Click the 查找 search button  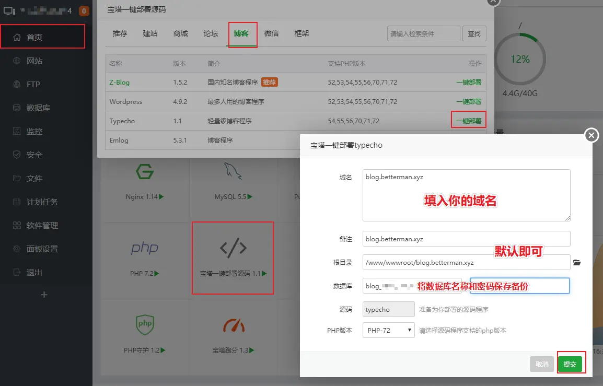coord(474,33)
